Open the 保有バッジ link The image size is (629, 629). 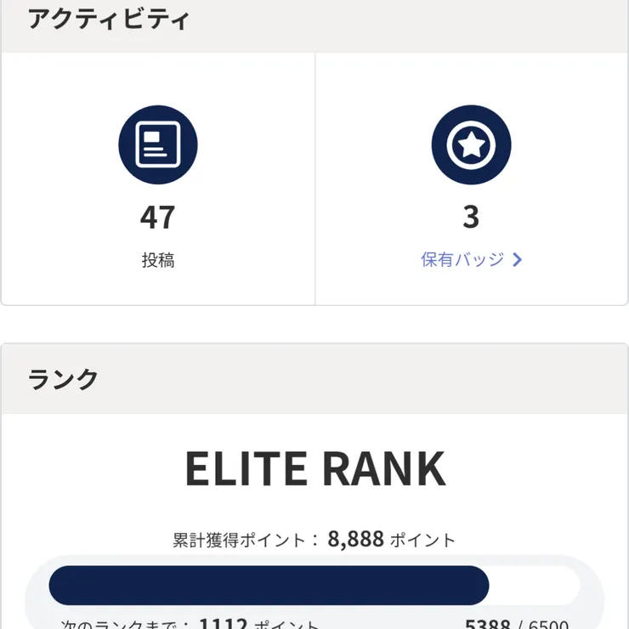pyautogui.click(x=462, y=260)
